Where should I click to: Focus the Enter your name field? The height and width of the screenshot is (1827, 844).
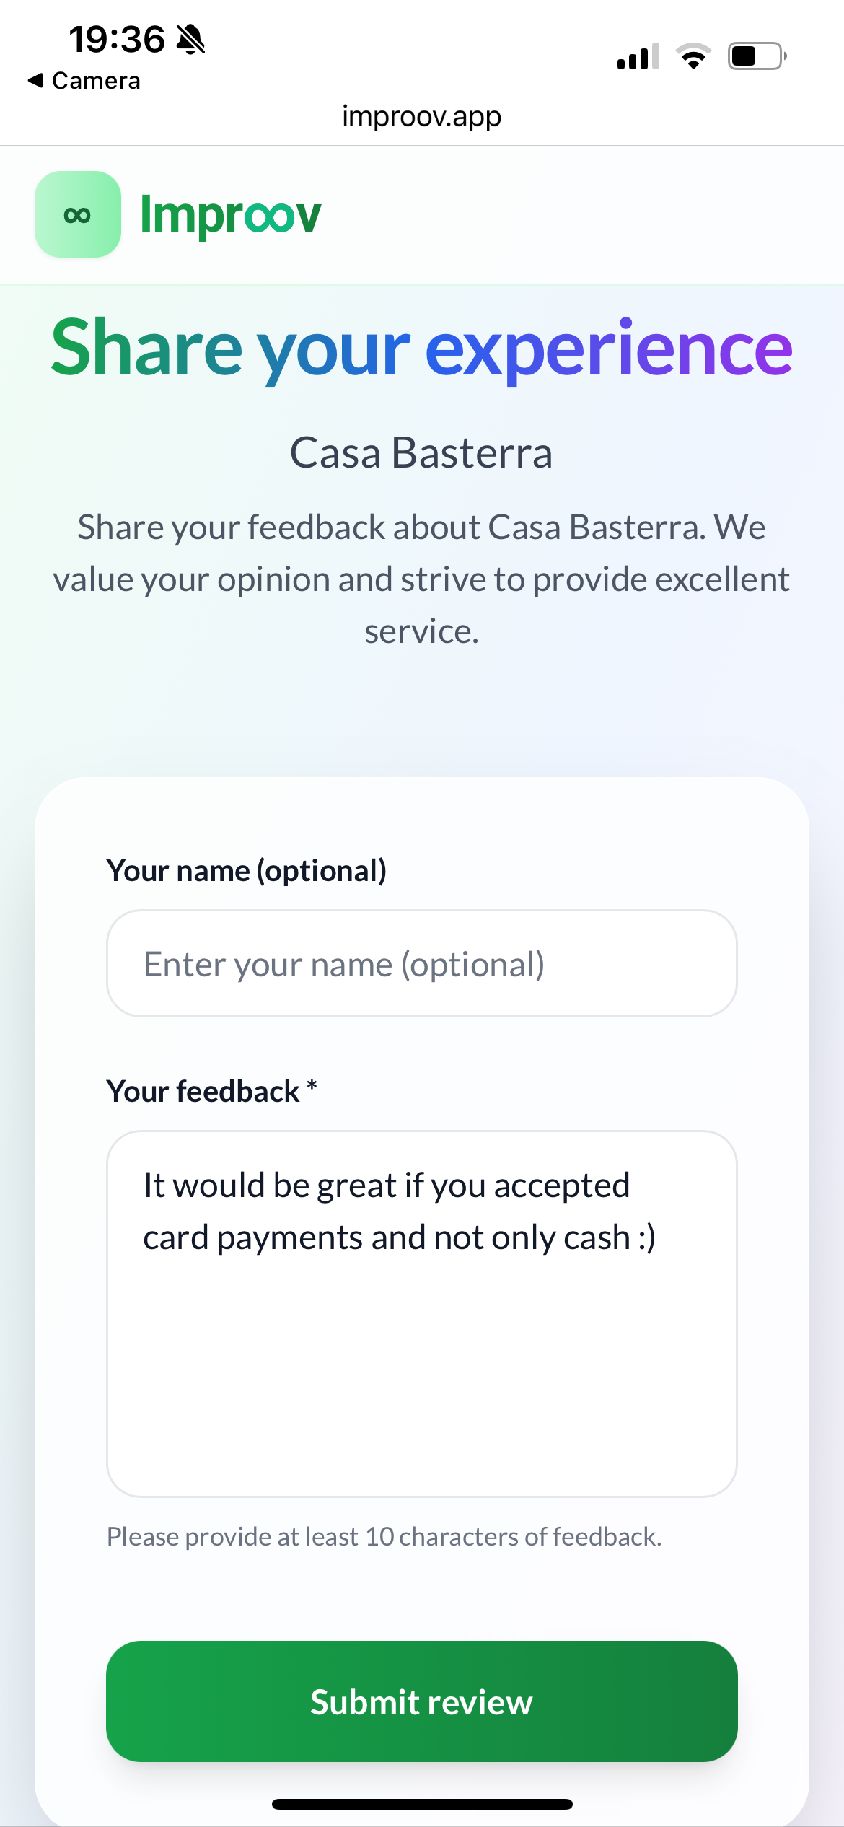pos(422,963)
